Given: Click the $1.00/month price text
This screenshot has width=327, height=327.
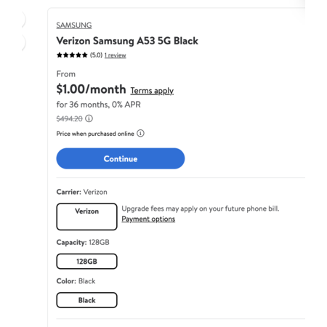Looking at the screenshot, I should click(91, 89).
